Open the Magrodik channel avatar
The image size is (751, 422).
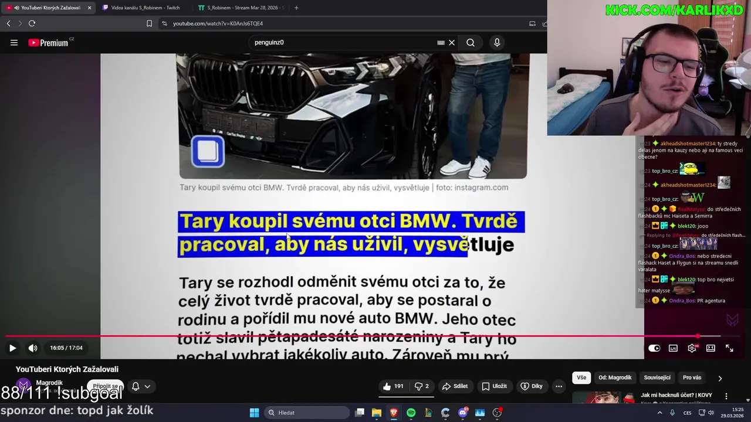(23, 386)
